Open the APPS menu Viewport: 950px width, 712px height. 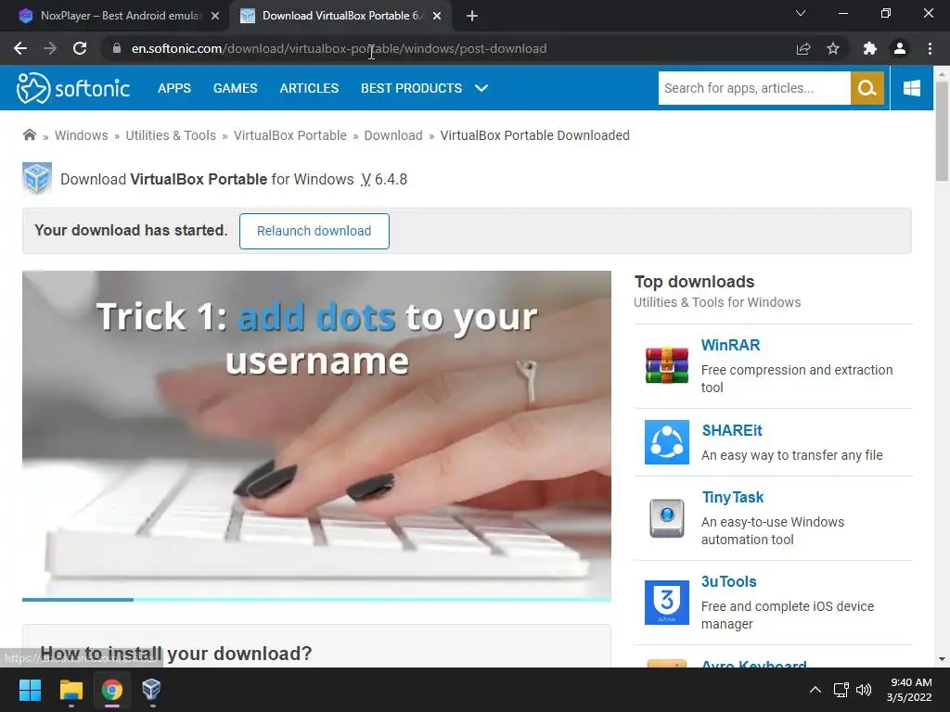(173, 88)
